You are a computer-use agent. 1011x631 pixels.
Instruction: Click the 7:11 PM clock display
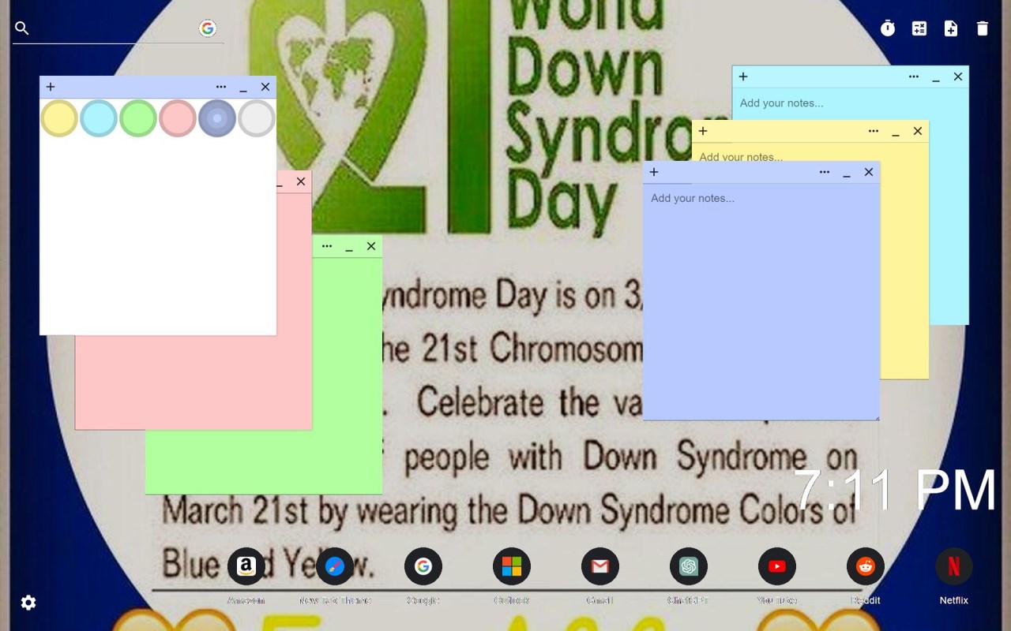click(895, 491)
